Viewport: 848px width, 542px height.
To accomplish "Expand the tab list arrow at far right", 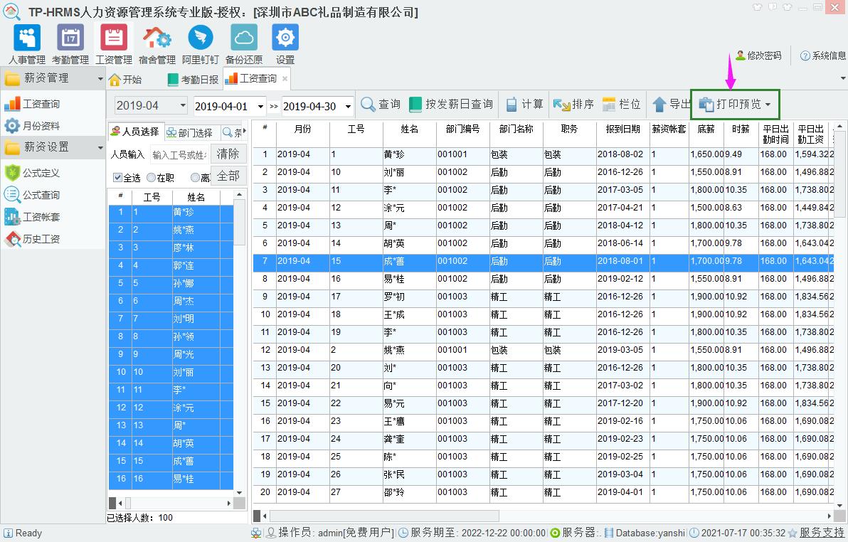I will pyautogui.click(x=842, y=78).
